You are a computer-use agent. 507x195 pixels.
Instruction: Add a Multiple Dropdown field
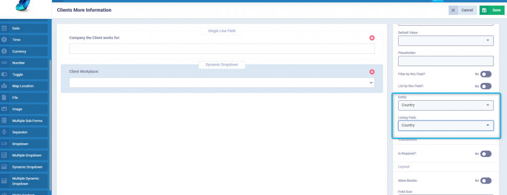(x=24, y=156)
